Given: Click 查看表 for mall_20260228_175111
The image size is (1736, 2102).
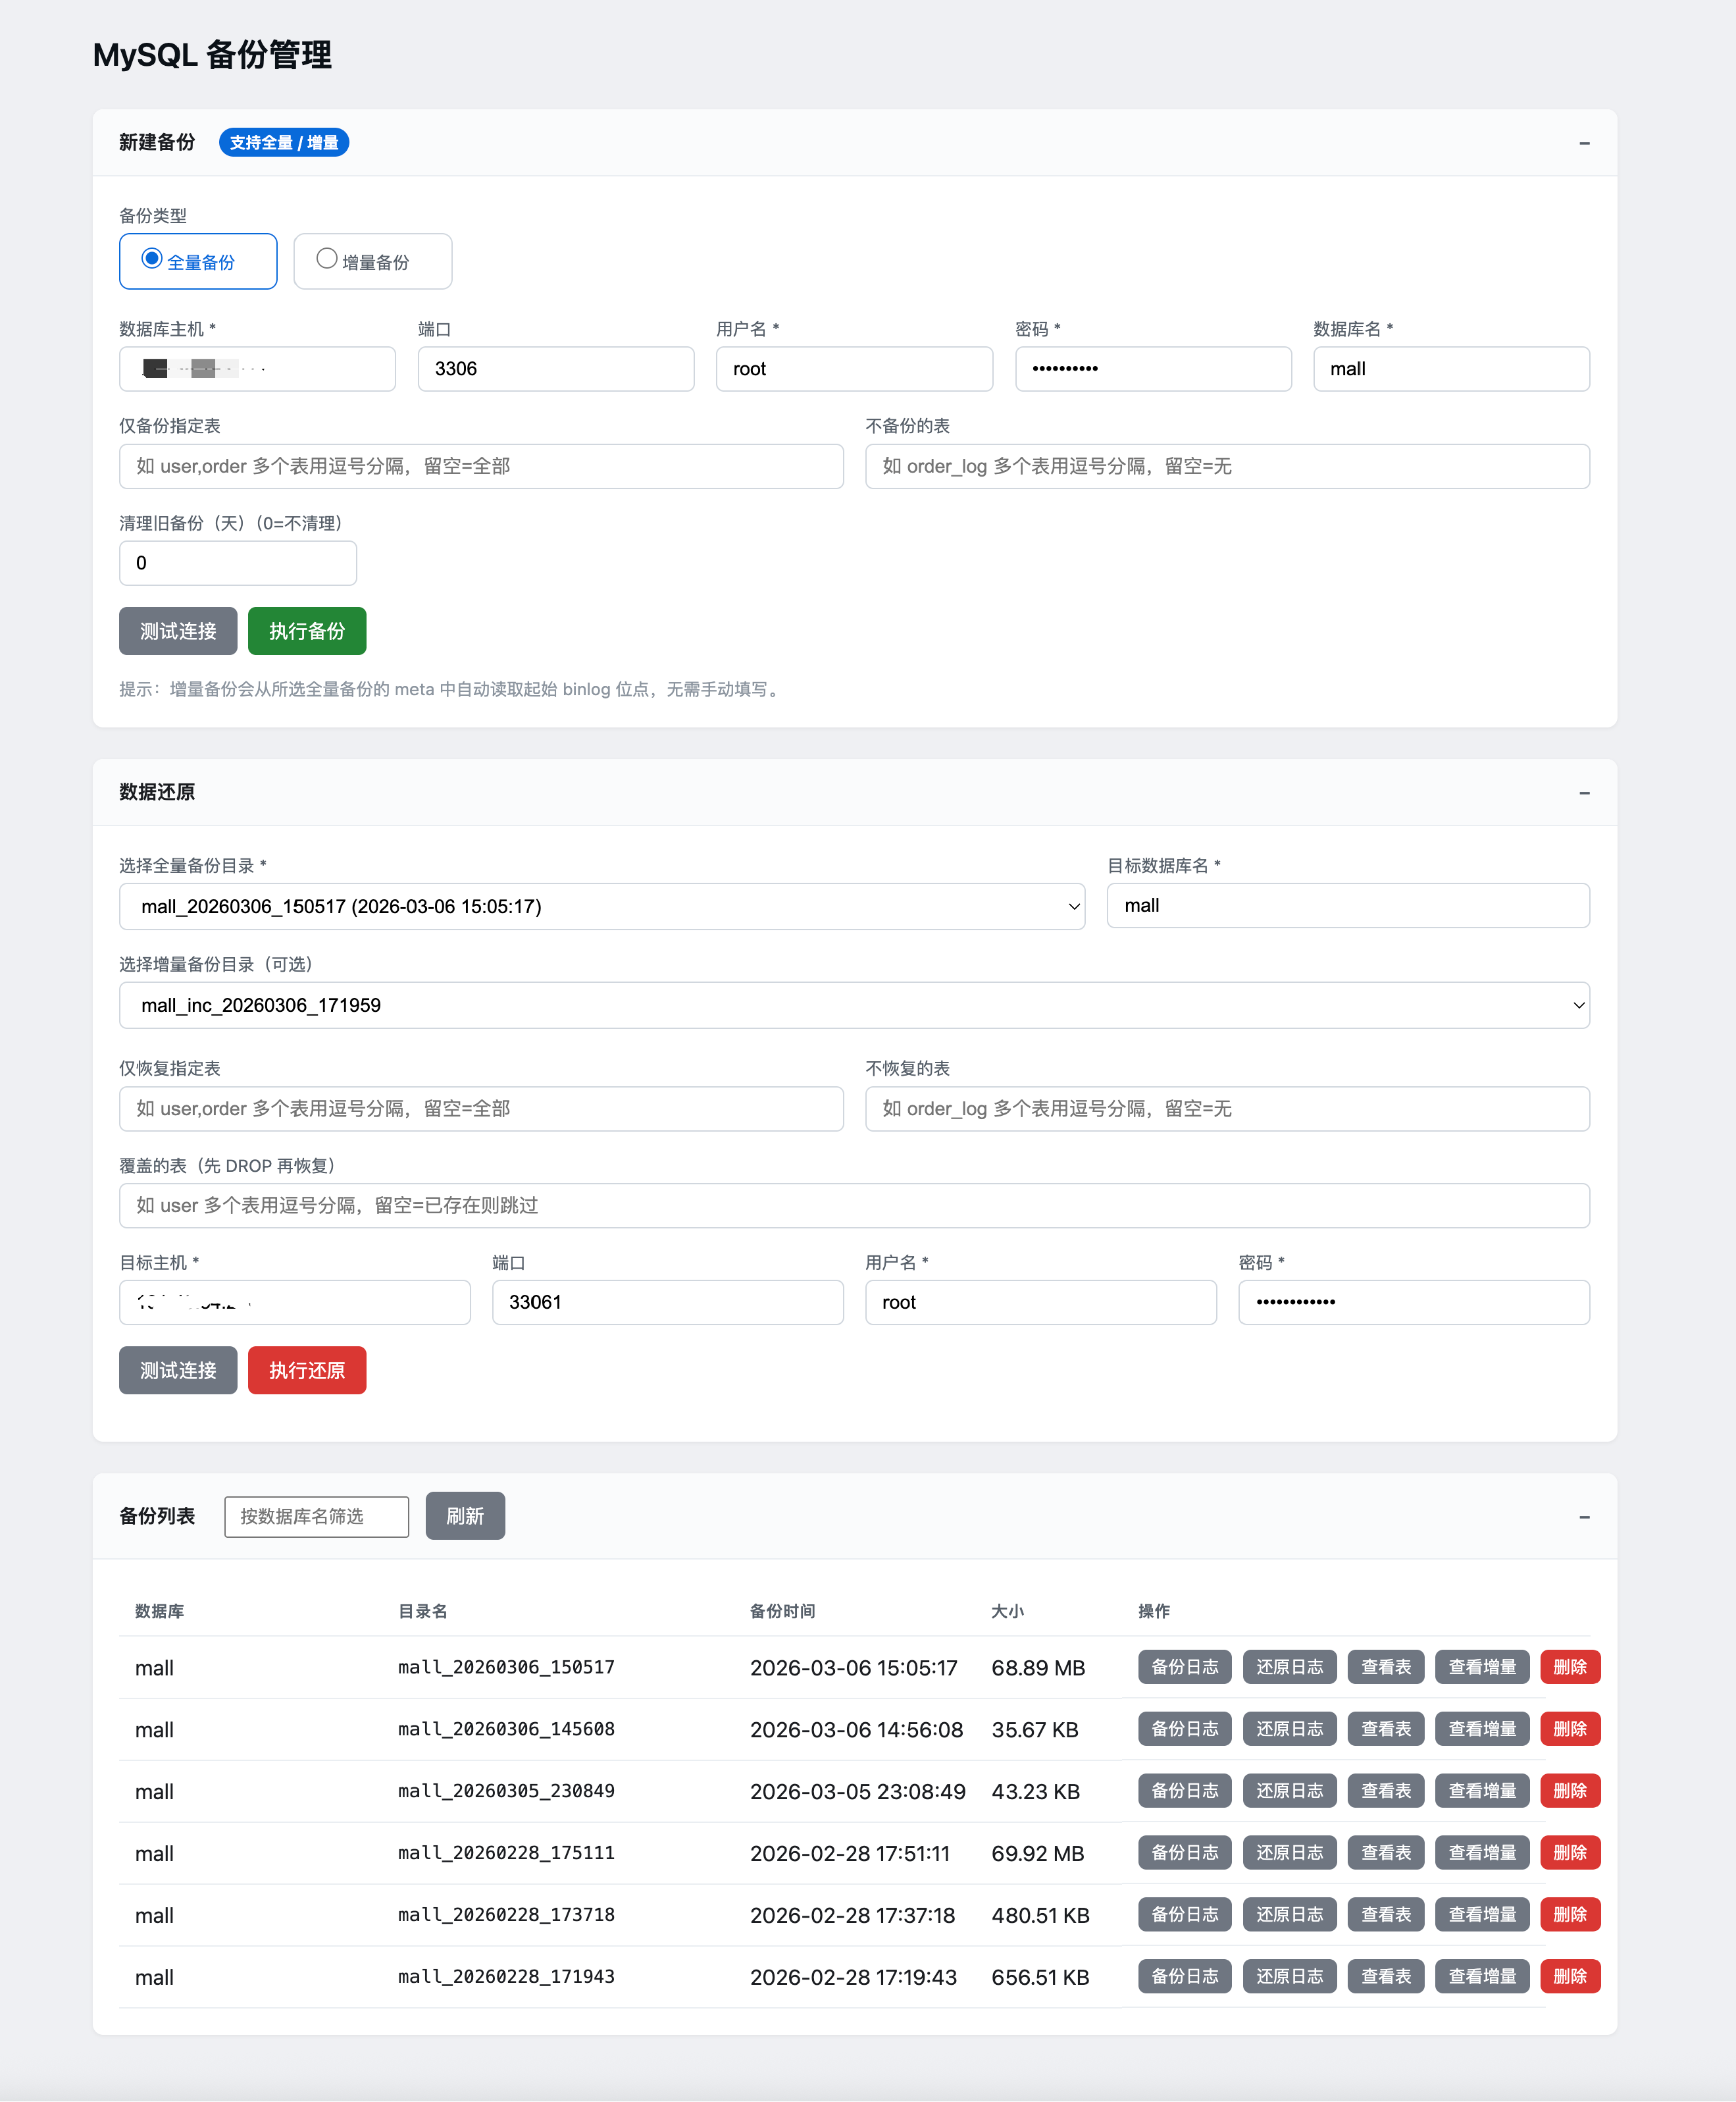Looking at the screenshot, I should pos(1385,1853).
